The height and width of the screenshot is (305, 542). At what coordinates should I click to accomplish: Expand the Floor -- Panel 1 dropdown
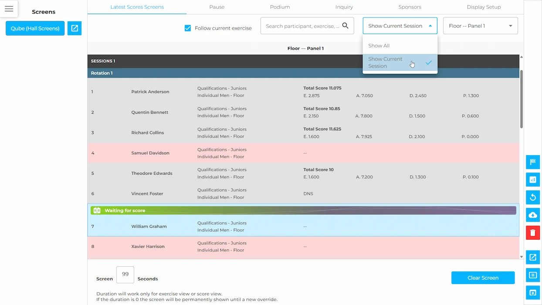tap(481, 26)
